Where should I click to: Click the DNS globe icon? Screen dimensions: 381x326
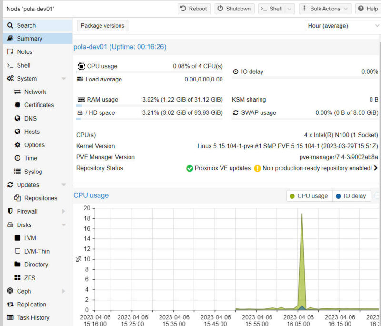click(18, 118)
